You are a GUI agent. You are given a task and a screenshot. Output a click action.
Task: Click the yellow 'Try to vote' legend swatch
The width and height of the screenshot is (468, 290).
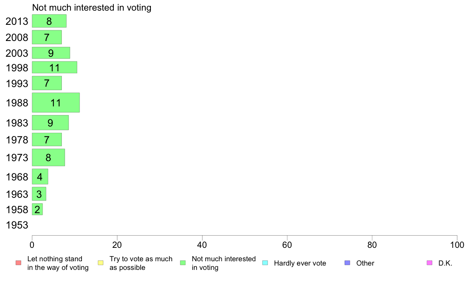pyautogui.click(x=100, y=263)
